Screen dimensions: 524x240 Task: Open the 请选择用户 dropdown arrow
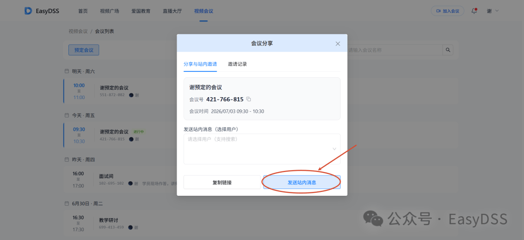pos(334,149)
